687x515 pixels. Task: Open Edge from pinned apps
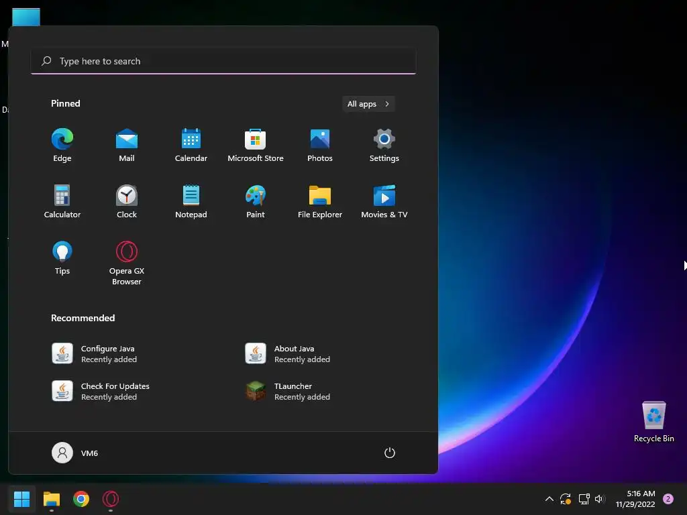point(62,146)
